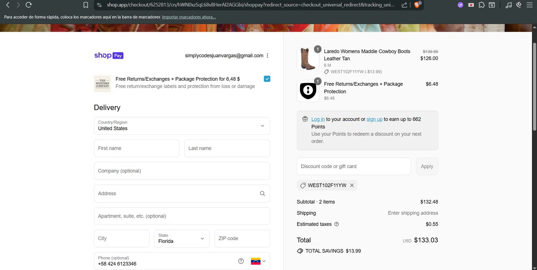The width and height of the screenshot is (537, 270).
Task: Click 'Enter shipping address' shipping text
Action: (x=413, y=213)
